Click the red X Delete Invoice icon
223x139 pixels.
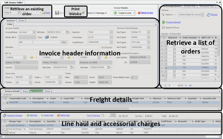[139, 13]
